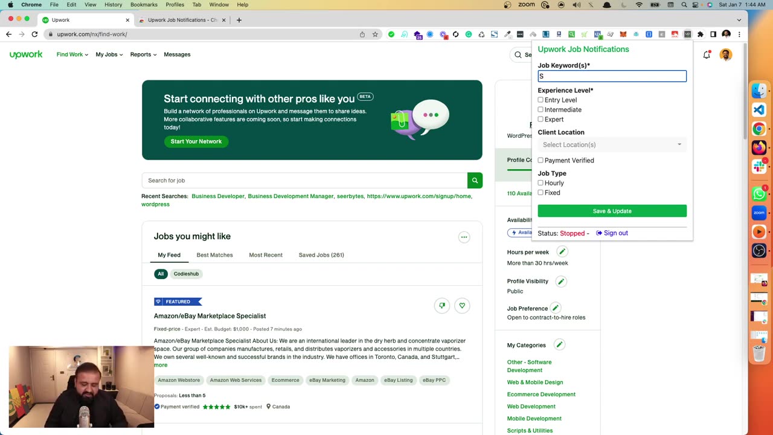Open the Bookmarks menu in the menu bar

click(x=144, y=5)
